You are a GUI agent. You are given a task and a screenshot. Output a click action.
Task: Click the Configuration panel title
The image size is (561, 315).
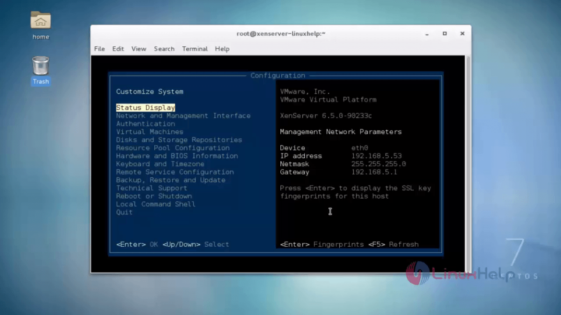click(x=278, y=76)
